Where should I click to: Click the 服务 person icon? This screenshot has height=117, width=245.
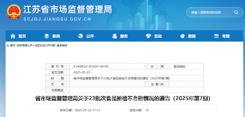115,36
